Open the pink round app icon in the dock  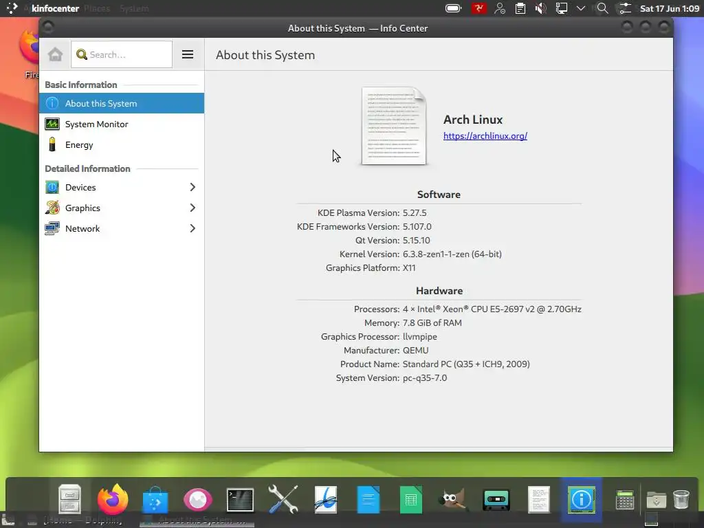pyautogui.click(x=197, y=499)
